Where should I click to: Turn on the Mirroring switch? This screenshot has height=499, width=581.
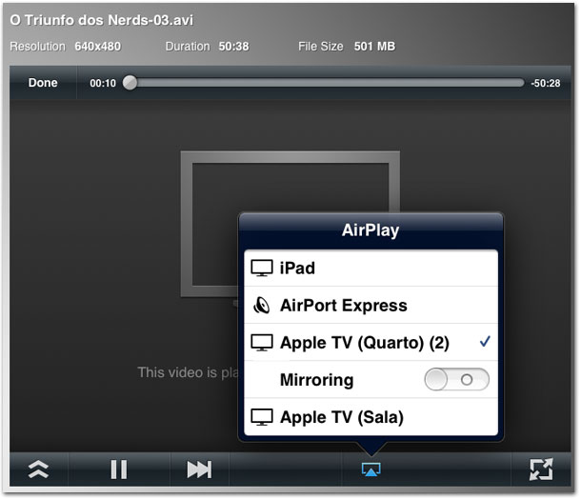[x=457, y=379]
